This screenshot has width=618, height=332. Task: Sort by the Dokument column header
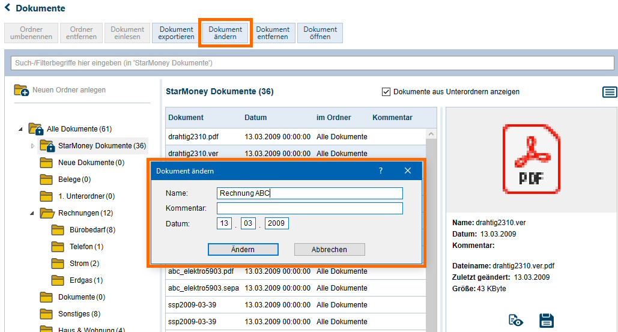pyautogui.click(x=186, y=117)
